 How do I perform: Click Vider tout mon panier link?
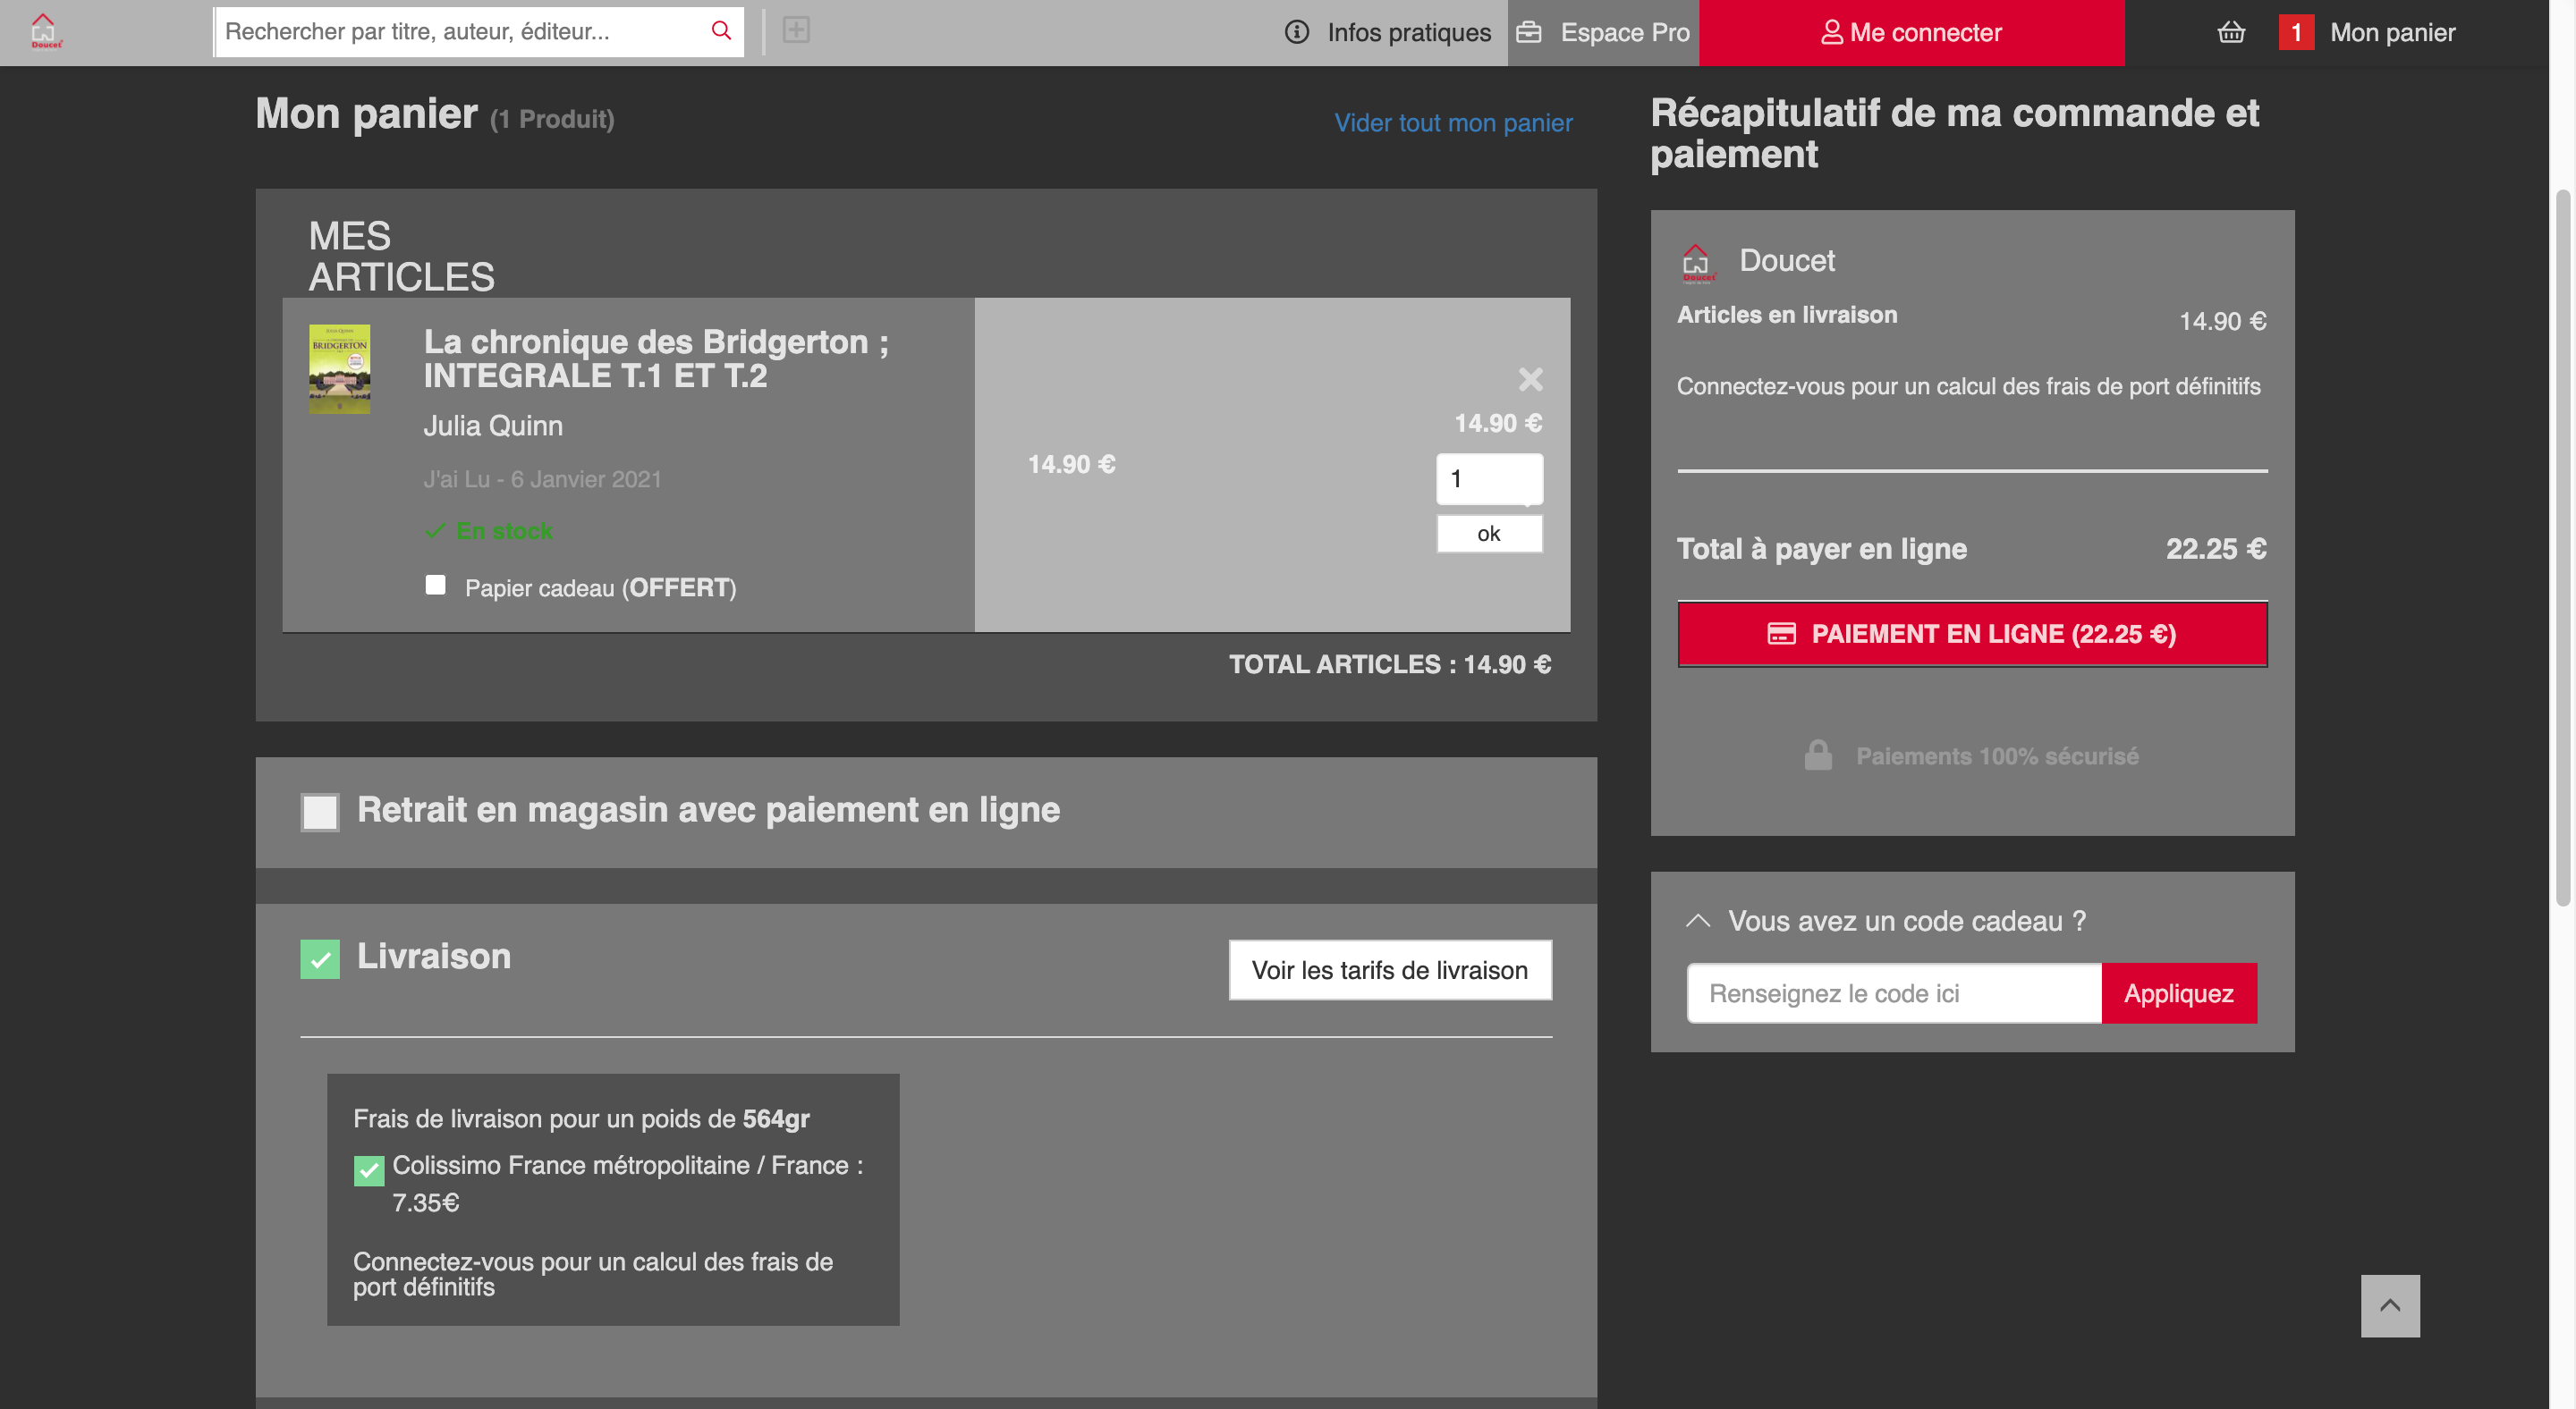pyautogui.click(x=1453, y=122)
